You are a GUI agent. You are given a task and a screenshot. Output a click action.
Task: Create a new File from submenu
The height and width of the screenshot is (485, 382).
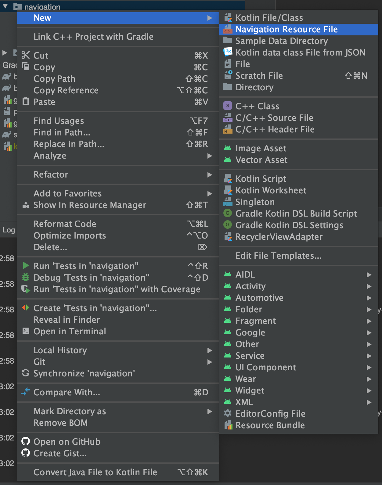(x=299, y=64)
